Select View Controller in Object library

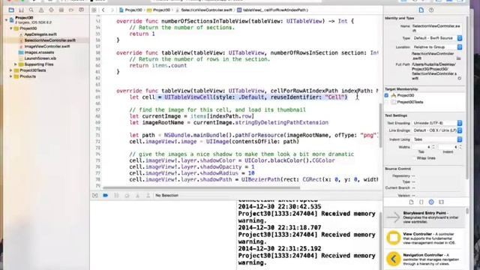(x=425, y=238)
